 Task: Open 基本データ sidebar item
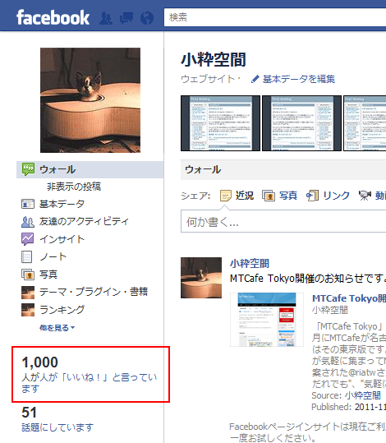(x=62, y=204)
